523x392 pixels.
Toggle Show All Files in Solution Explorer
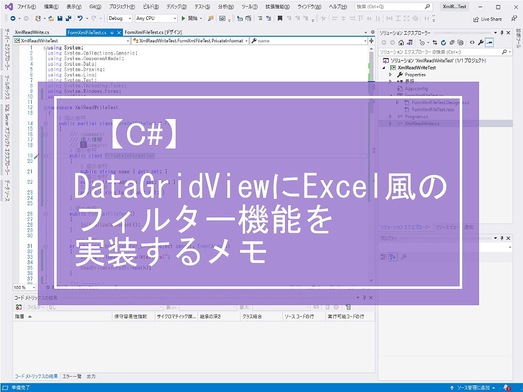[461, 42]
